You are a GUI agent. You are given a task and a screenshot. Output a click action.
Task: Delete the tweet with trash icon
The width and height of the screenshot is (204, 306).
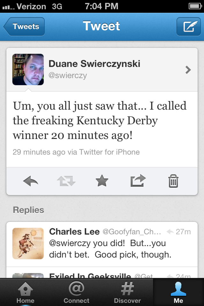(173, 181)
